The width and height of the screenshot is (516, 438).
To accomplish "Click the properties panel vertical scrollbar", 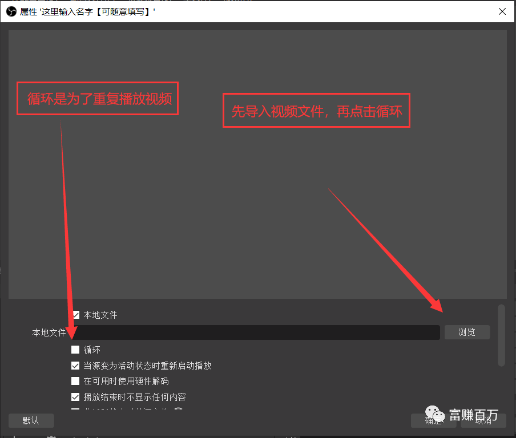I will click(501, 335).
